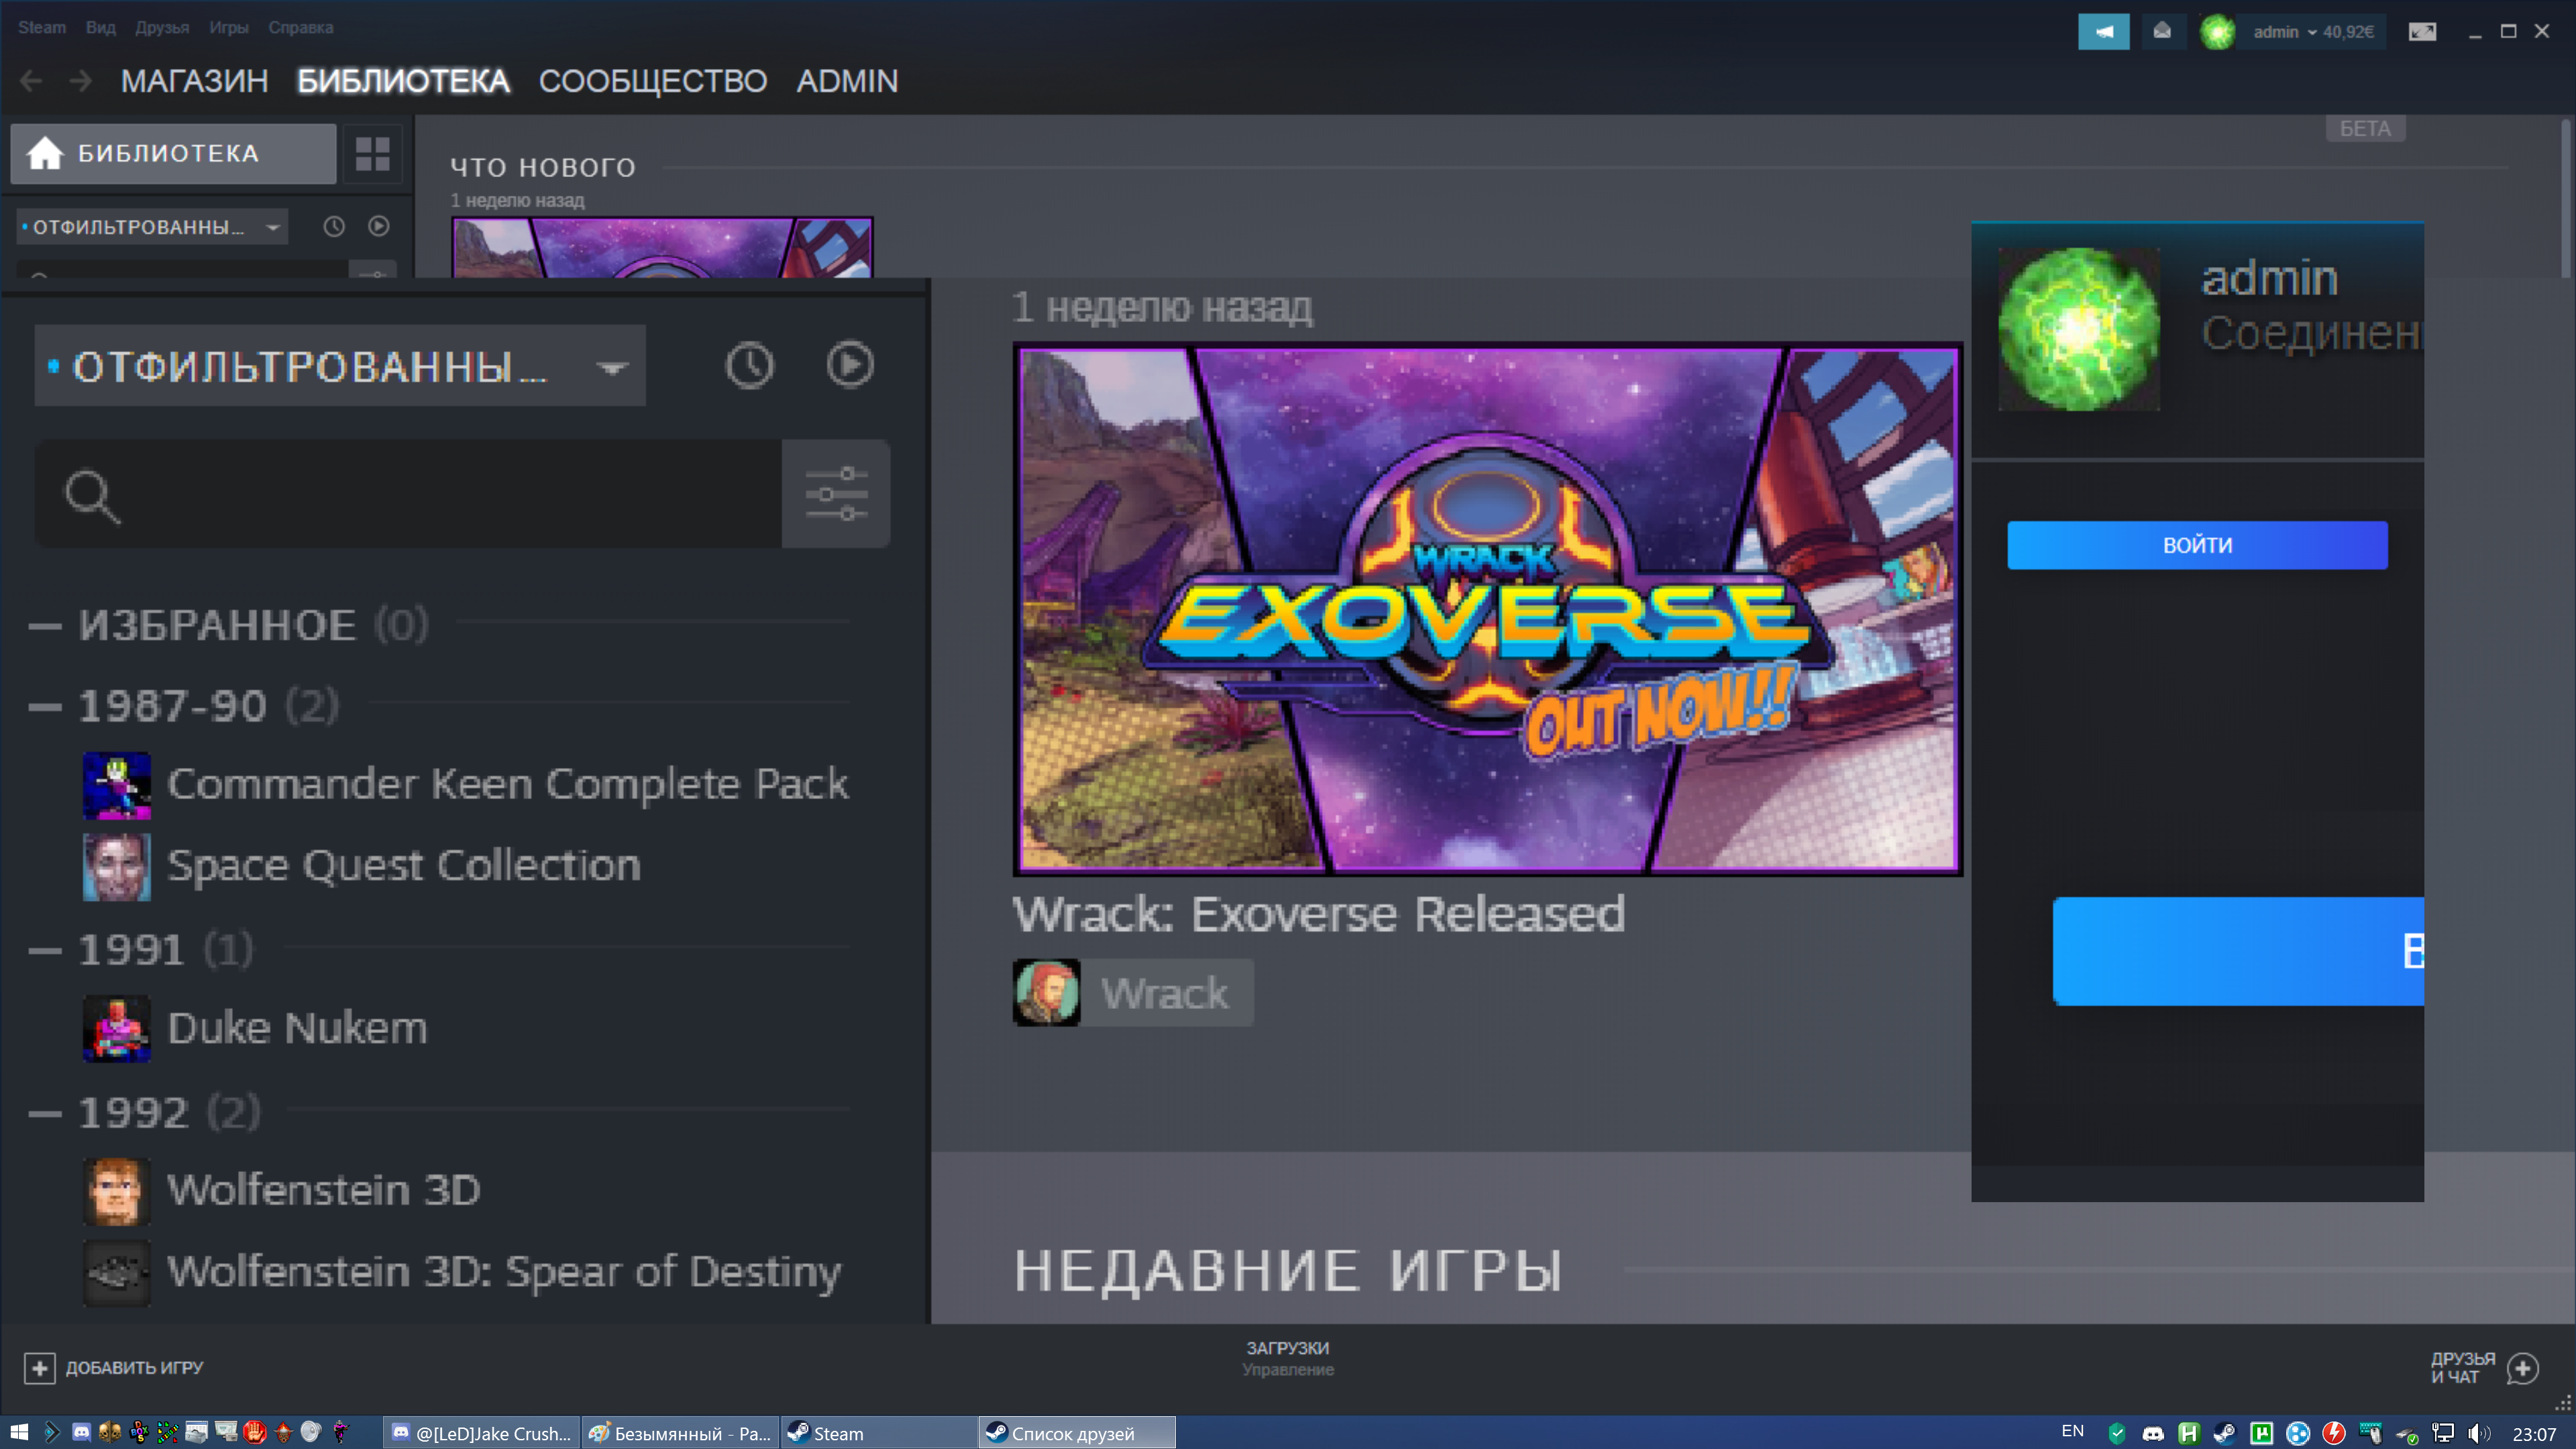Image resolution: width=2576 pixels, height=1449 pixels.
Task: Click the announcements megaphone icon
Action: [2103, 32]
